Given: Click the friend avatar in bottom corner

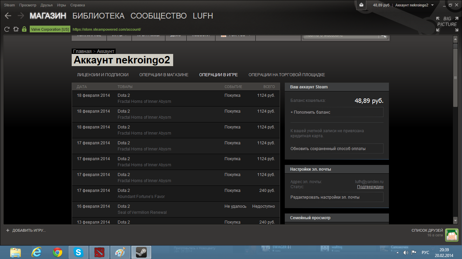Looking at the screenshot, I should [x=452, y=235].
